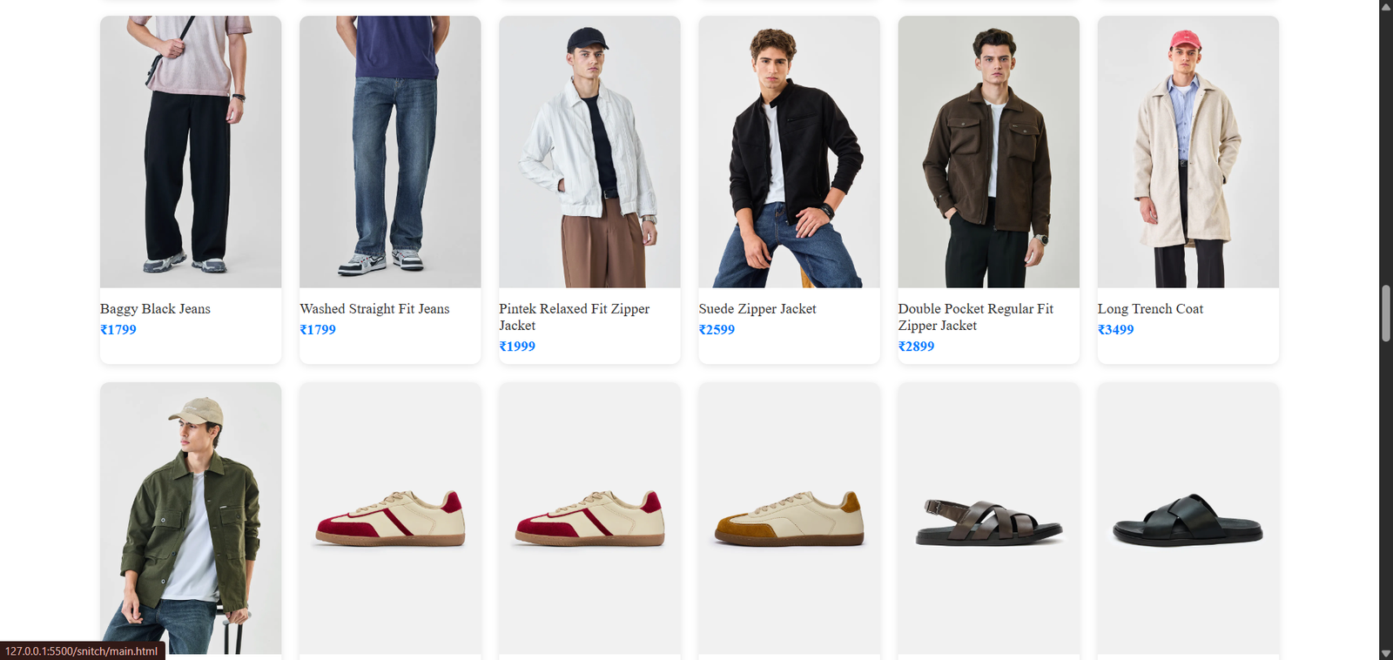This screenshot has width=1393, height=660.
Task: Open the brown Double Pocket jacket image
Action: 988,152
